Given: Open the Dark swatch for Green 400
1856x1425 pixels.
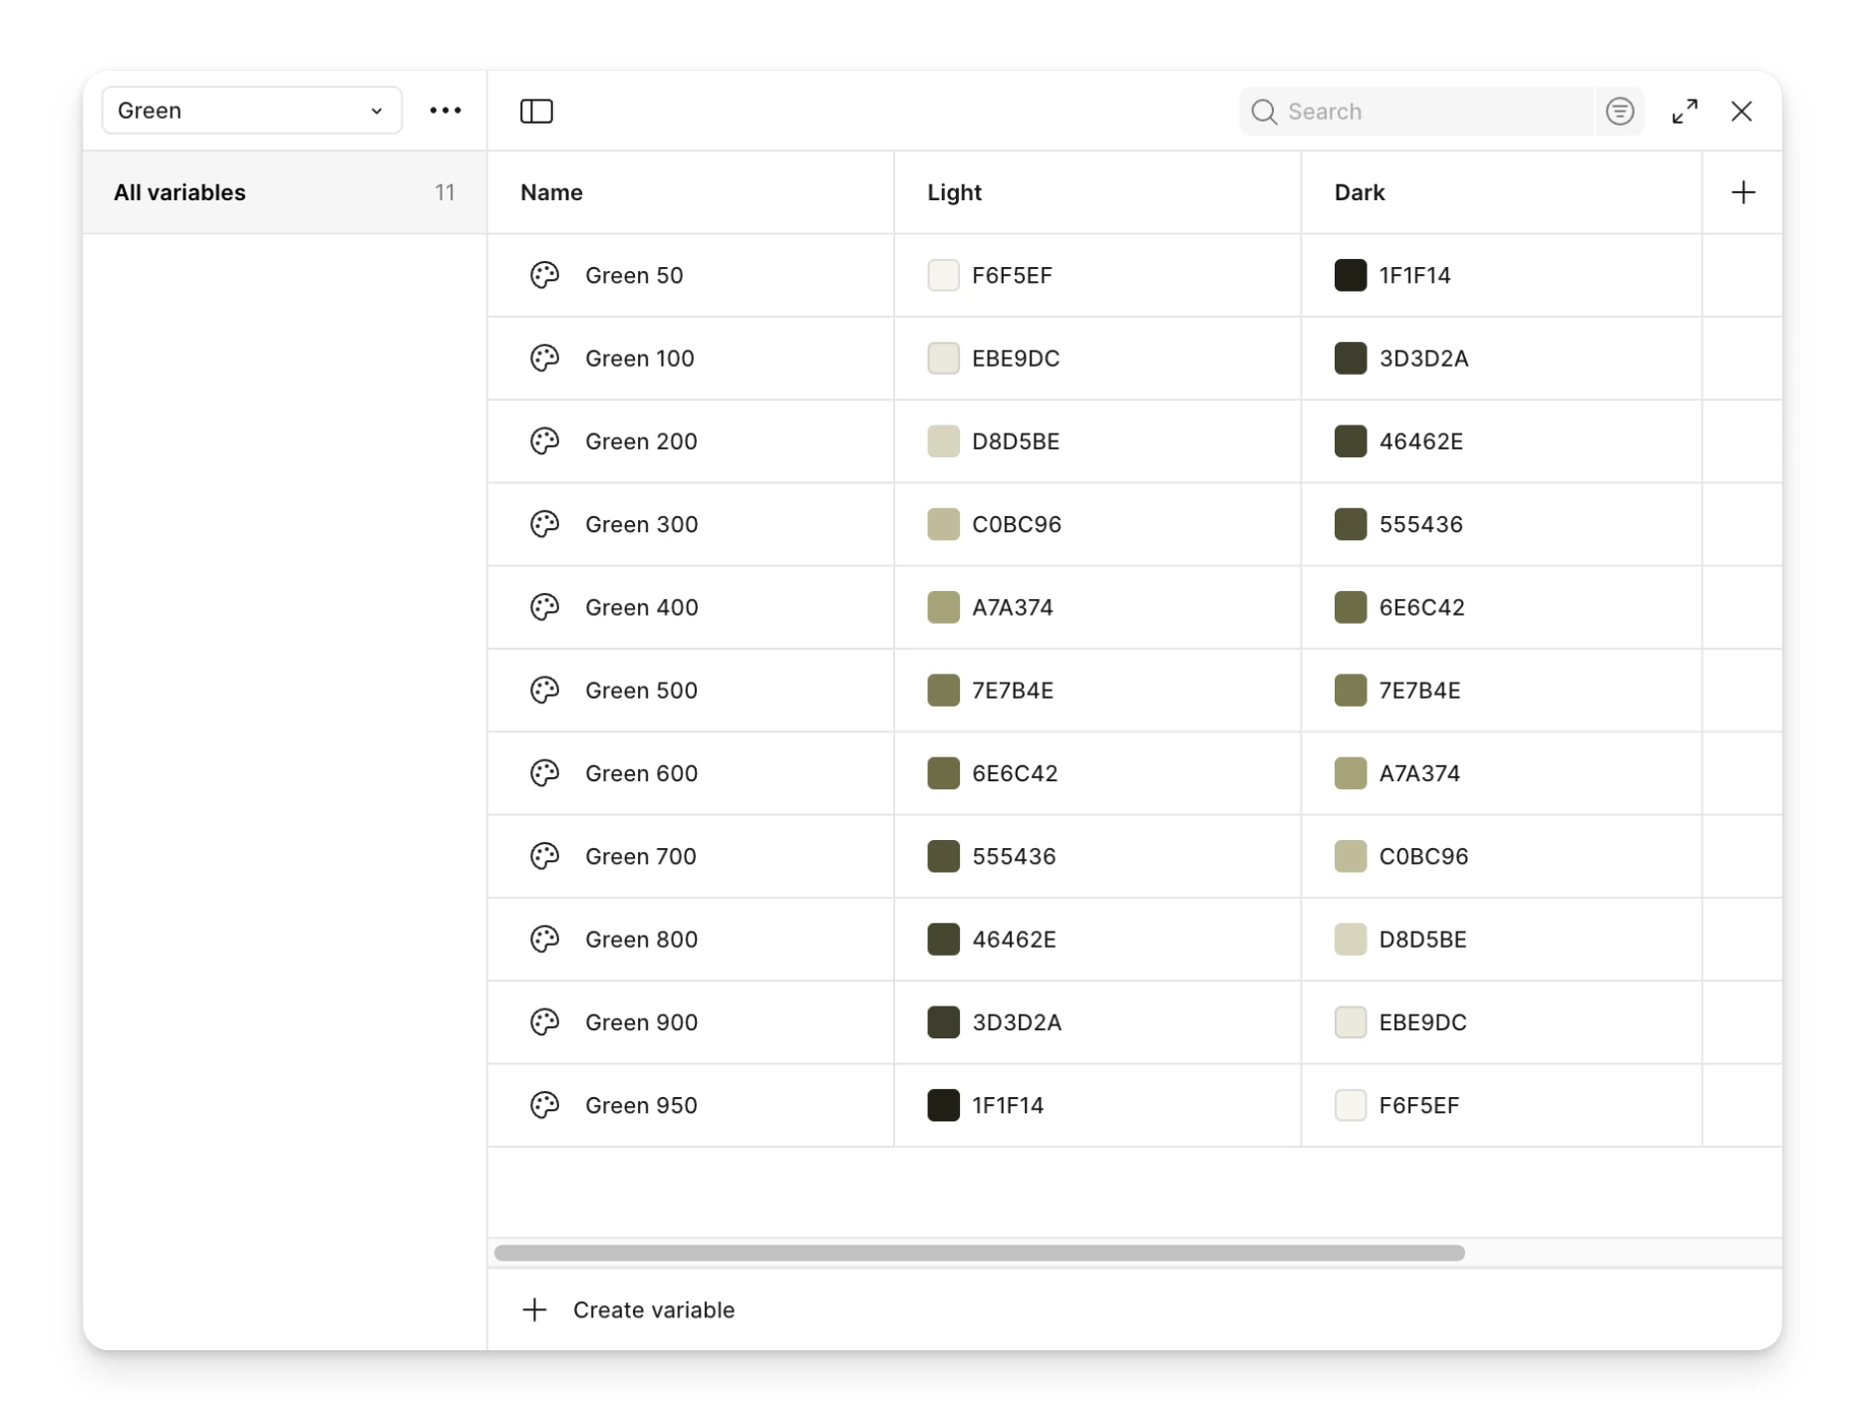Looking at the screenshot, I should pos(1350,607).
